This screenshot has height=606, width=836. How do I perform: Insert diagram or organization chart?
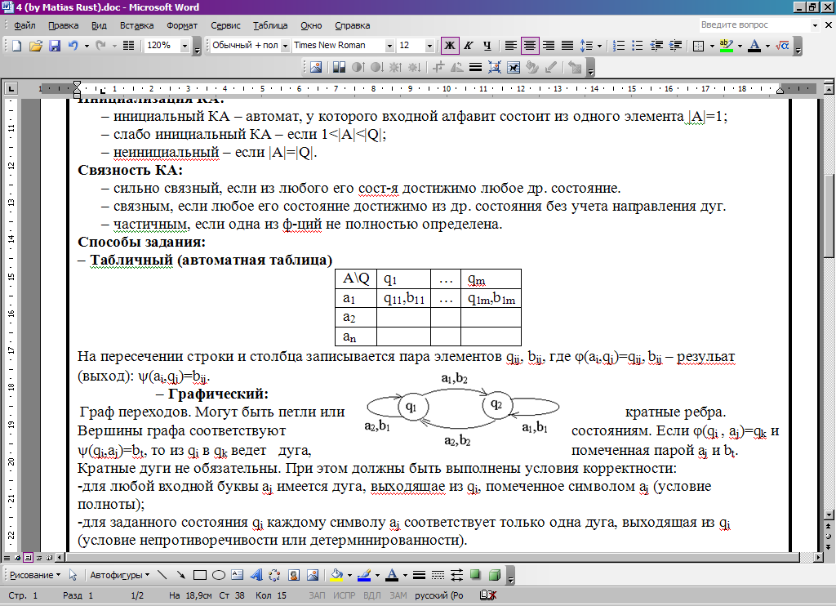click(x=274, y=575)
